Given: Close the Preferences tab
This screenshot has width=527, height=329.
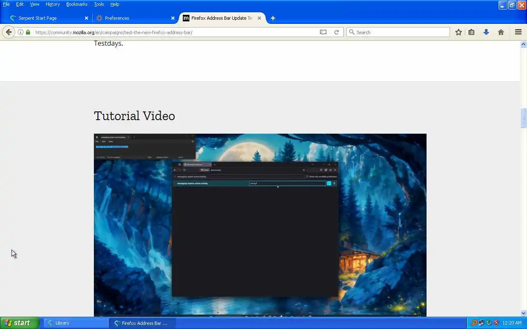Looking at the screenshot, I should tap(173, 18).
